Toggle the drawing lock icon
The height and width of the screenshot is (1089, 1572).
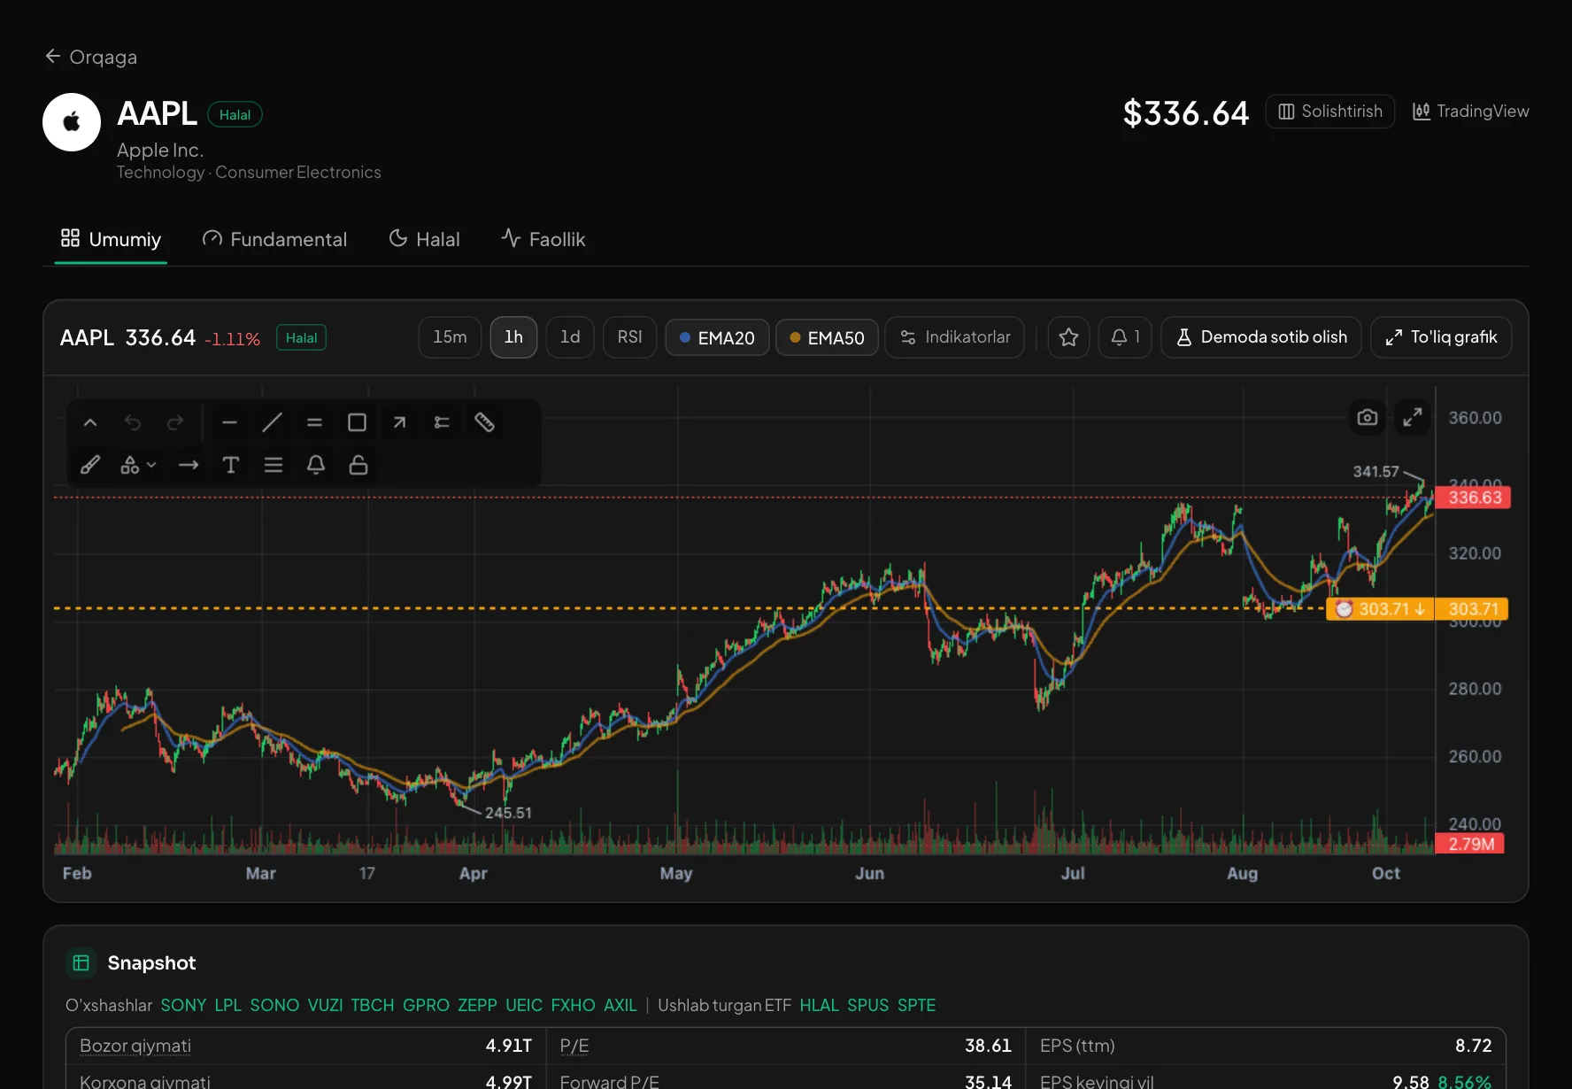[x=358, y=465]
